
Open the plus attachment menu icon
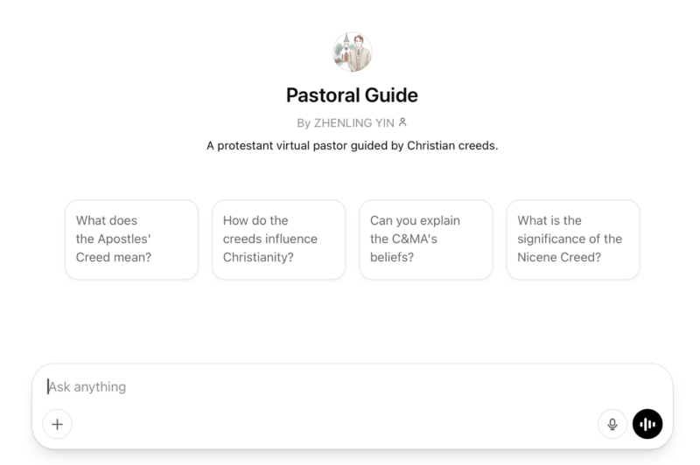[x=57, y=424]
